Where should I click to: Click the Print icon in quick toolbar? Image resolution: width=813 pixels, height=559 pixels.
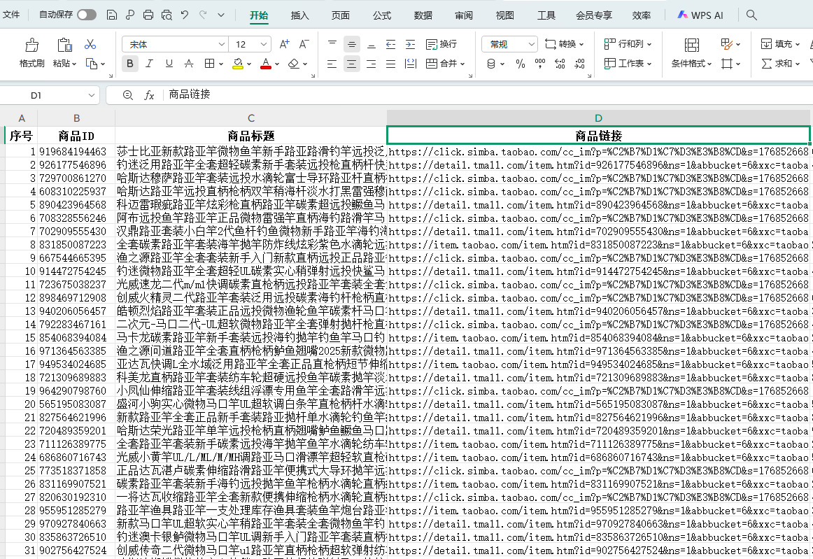point(148,15)
